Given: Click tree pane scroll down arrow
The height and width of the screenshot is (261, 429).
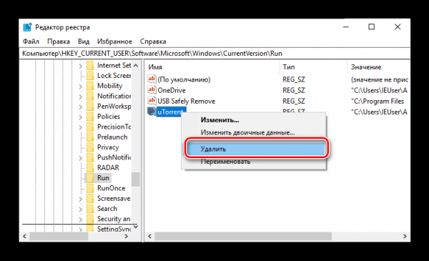Looking at the screenshot, I should pyautogui.click(x=136, y=227).
